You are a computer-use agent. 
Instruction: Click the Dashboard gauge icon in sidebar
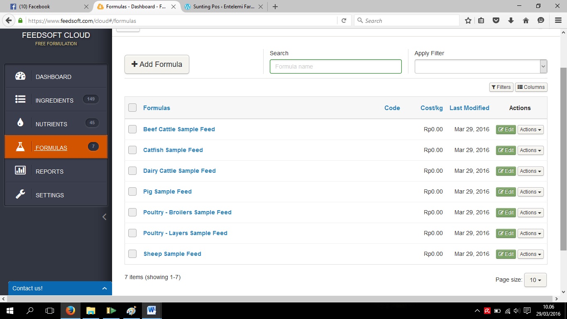(x=20, y=76)
